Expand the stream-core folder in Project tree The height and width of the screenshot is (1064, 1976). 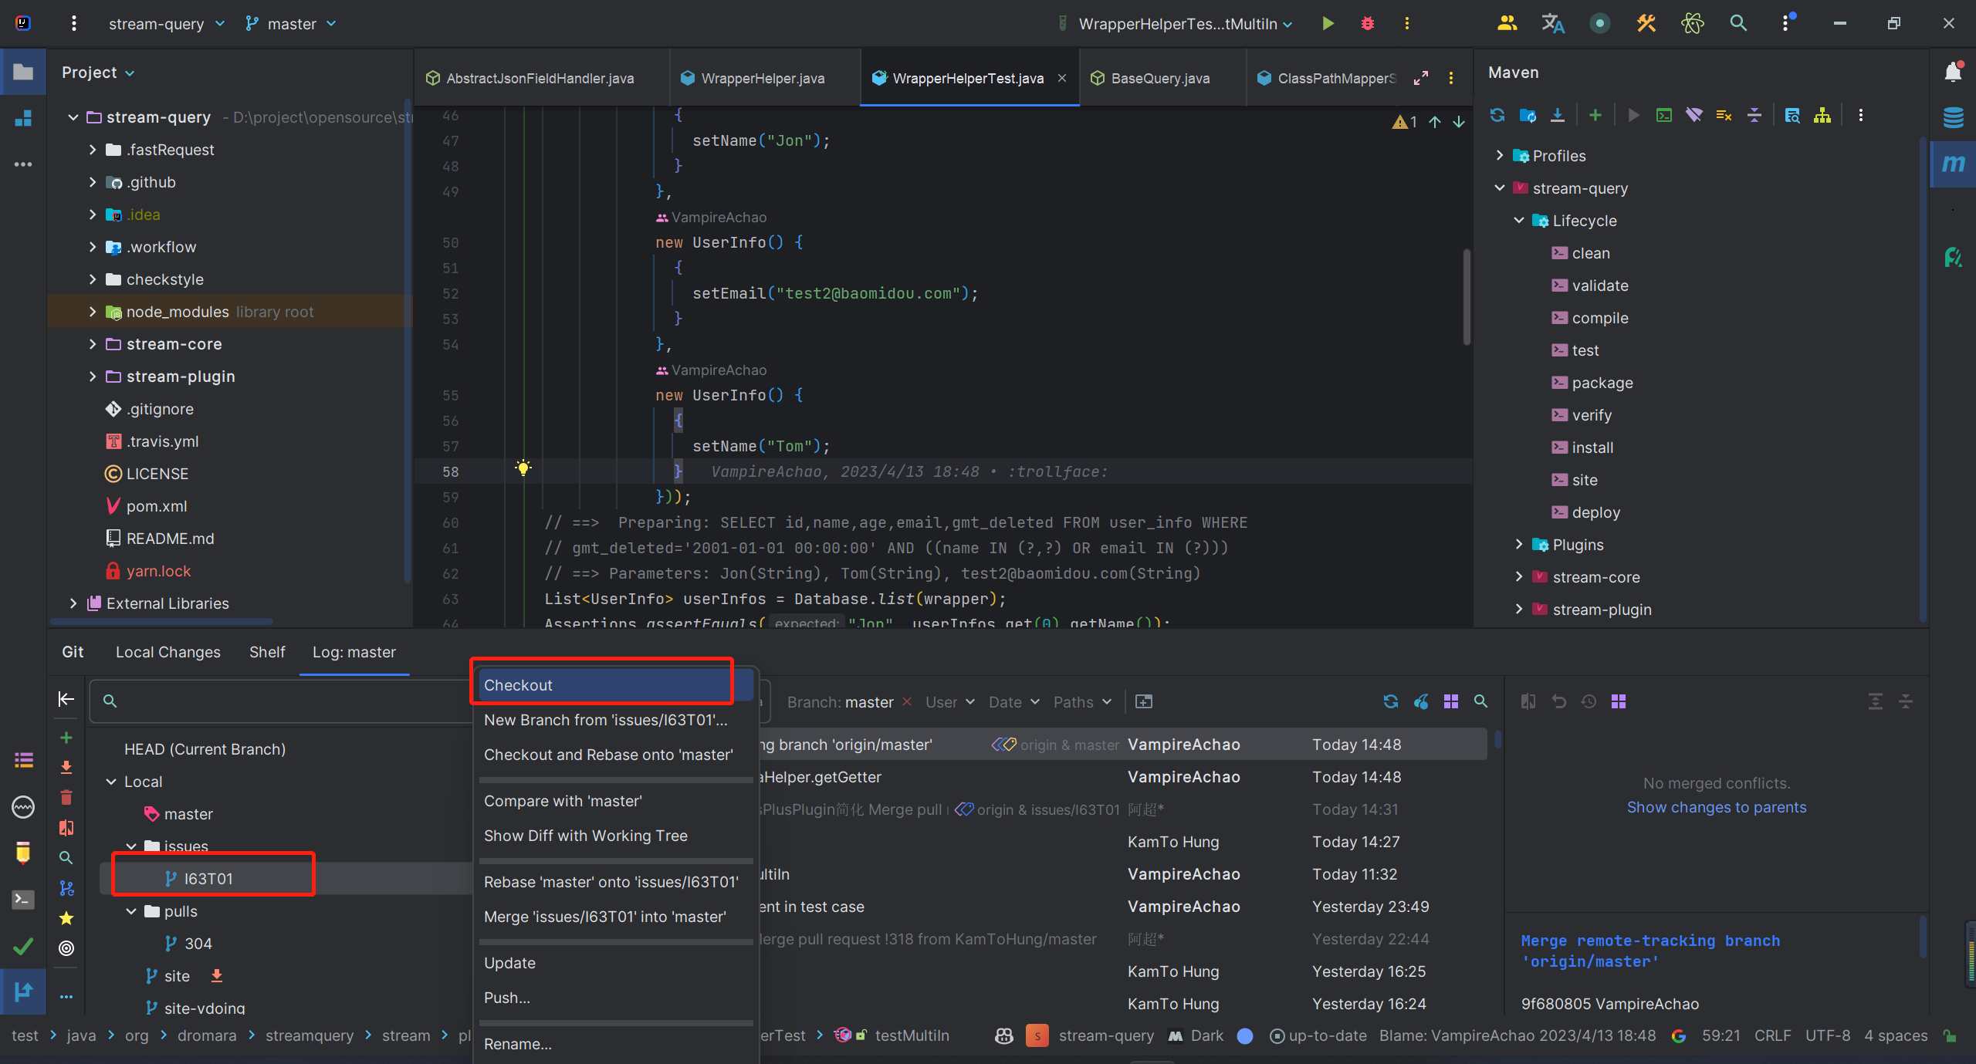tap(93, 344)
